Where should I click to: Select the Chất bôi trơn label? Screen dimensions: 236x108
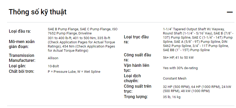pyautogui.click(x=22, y=71)
